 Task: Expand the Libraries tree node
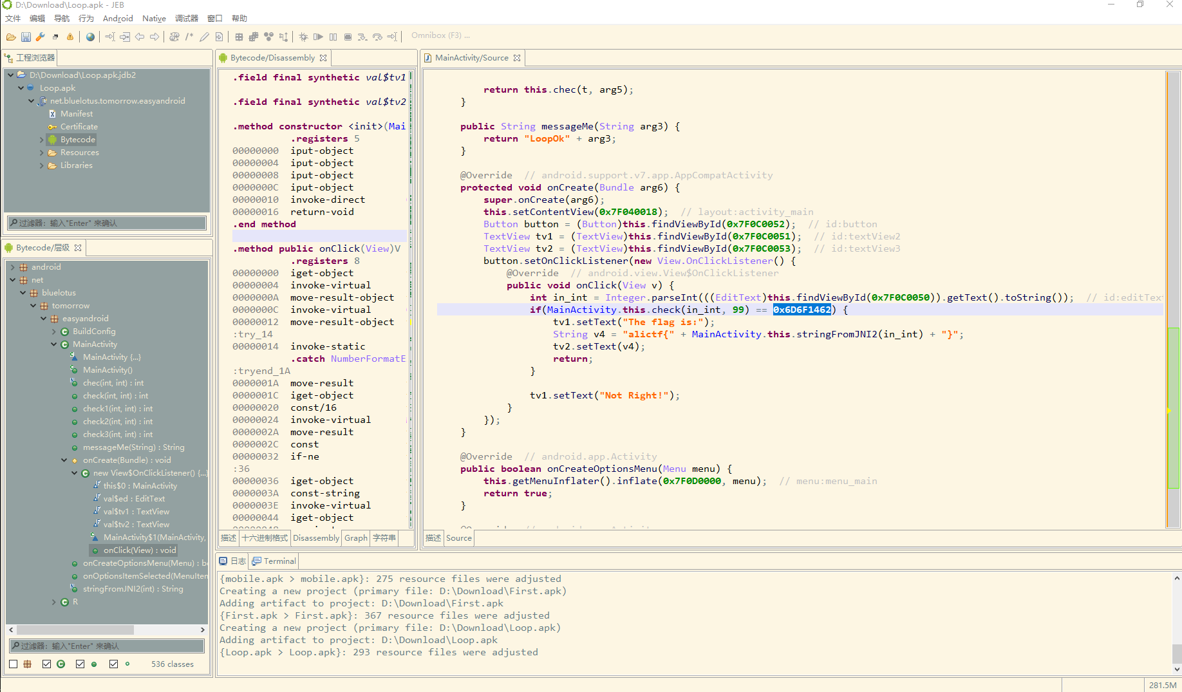pyautogui.click(x=41, y=165)
